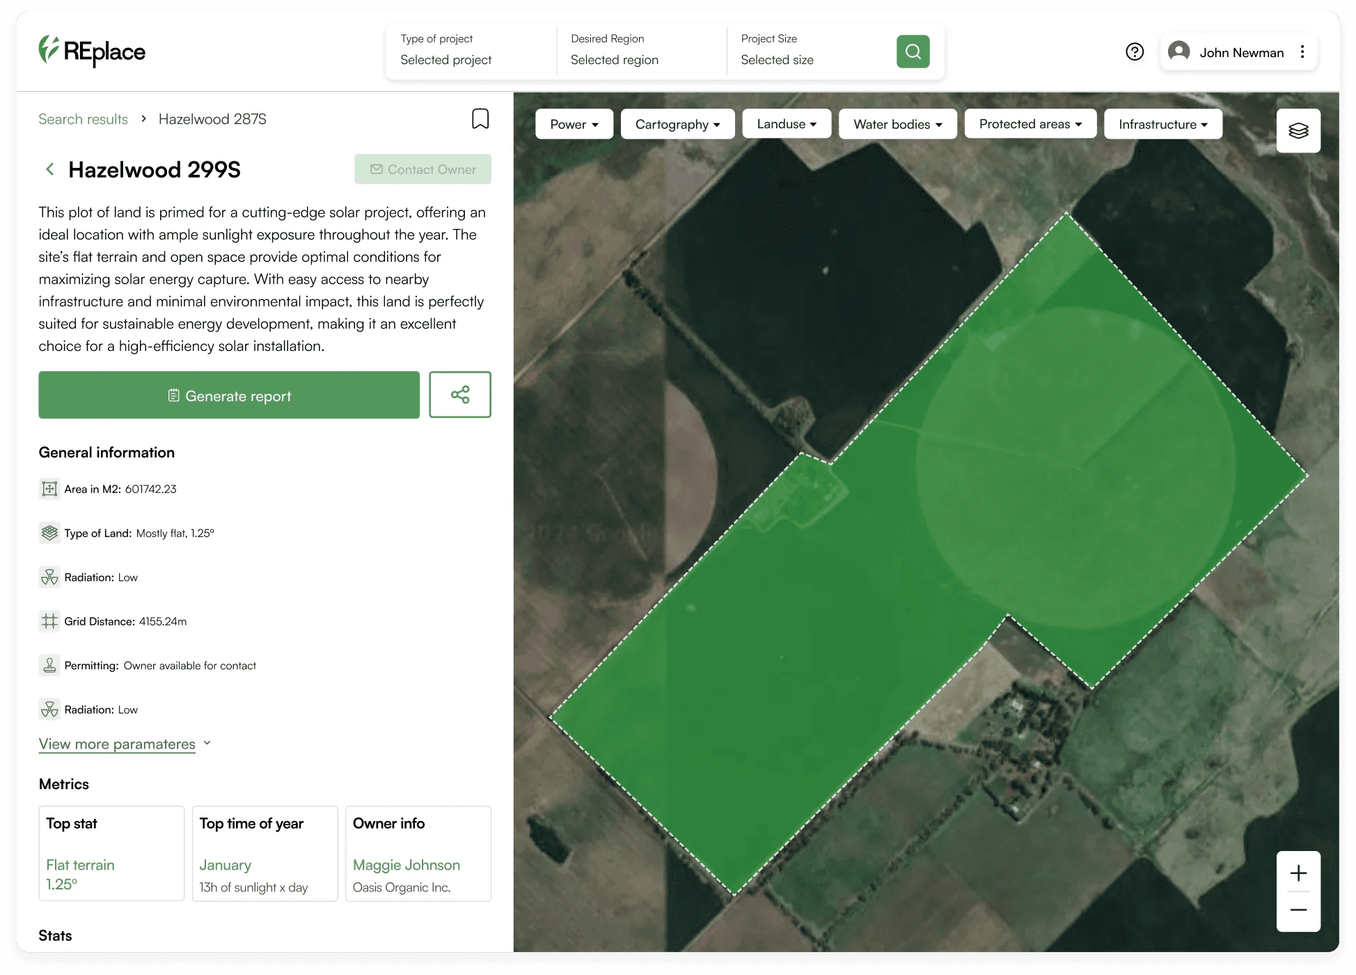Expand the Power dropdown
Viewport: 1356px width, 975px height.
pyautogui.click(x=574, y=124)
